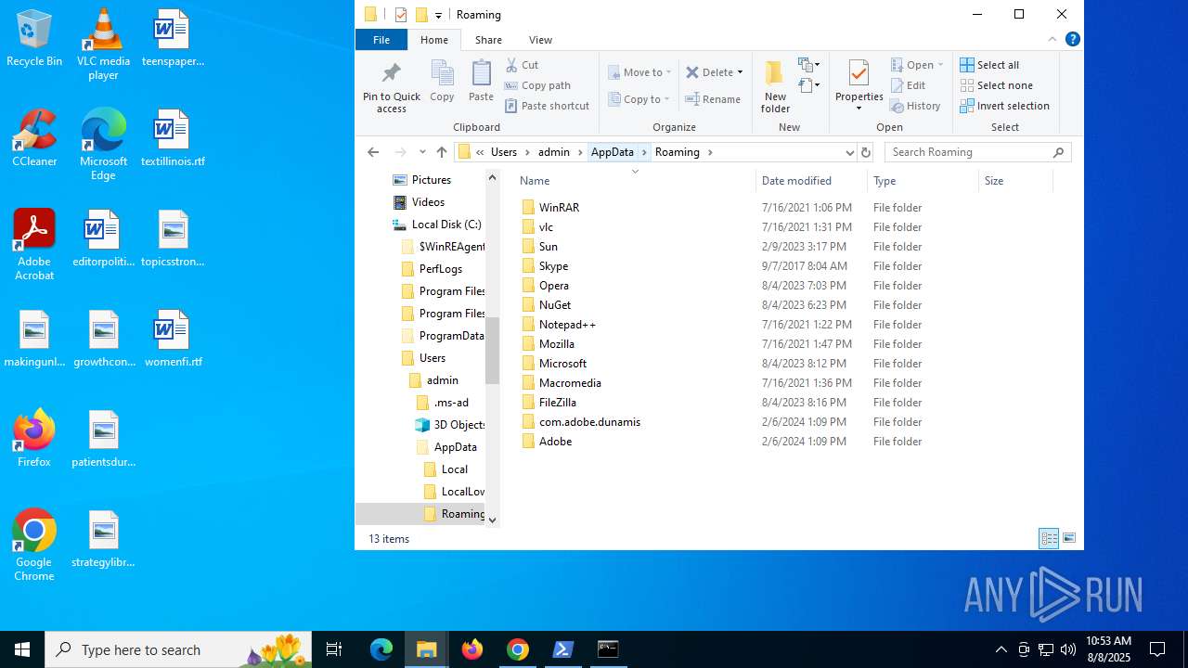Select the Adobe Acrobat desktop shortcut

pos(34,245)
